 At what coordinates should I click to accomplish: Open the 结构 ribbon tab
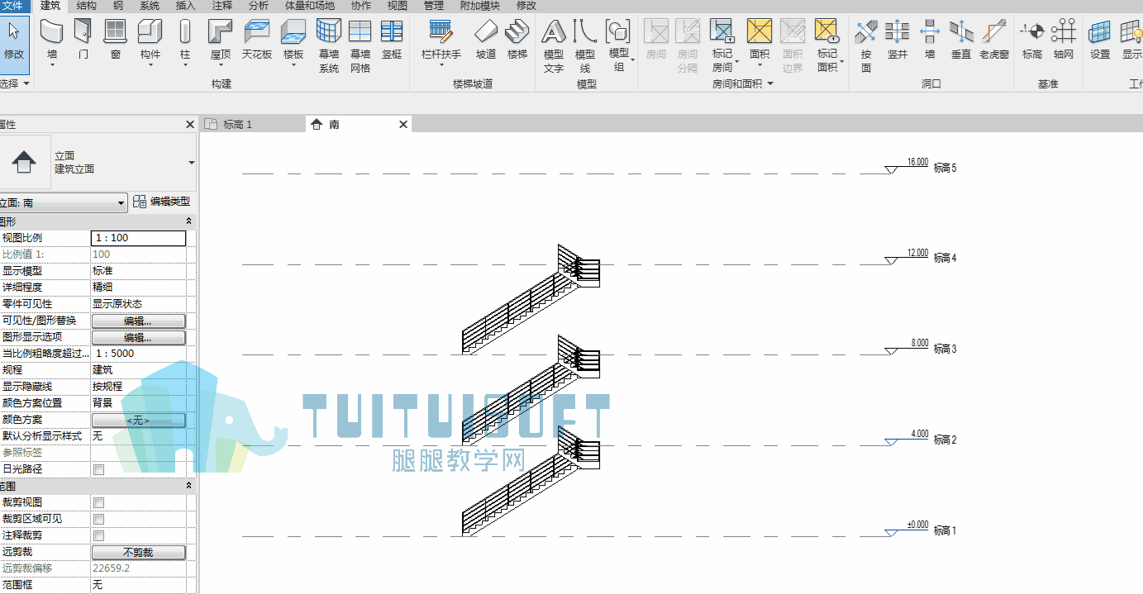(x=86, y=6)
